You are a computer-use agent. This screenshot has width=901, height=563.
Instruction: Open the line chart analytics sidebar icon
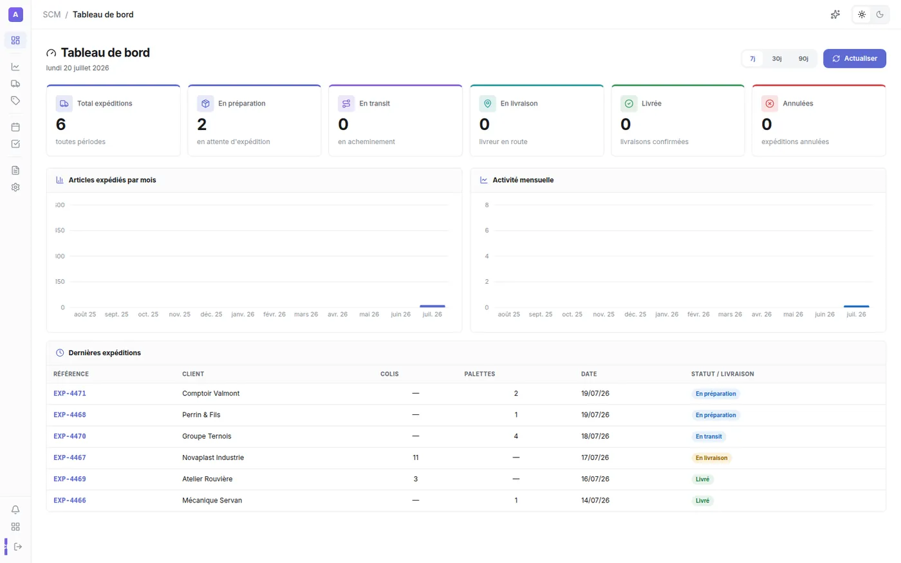15,67
